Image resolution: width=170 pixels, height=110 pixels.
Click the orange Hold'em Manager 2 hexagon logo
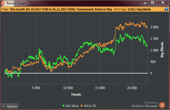162,105
